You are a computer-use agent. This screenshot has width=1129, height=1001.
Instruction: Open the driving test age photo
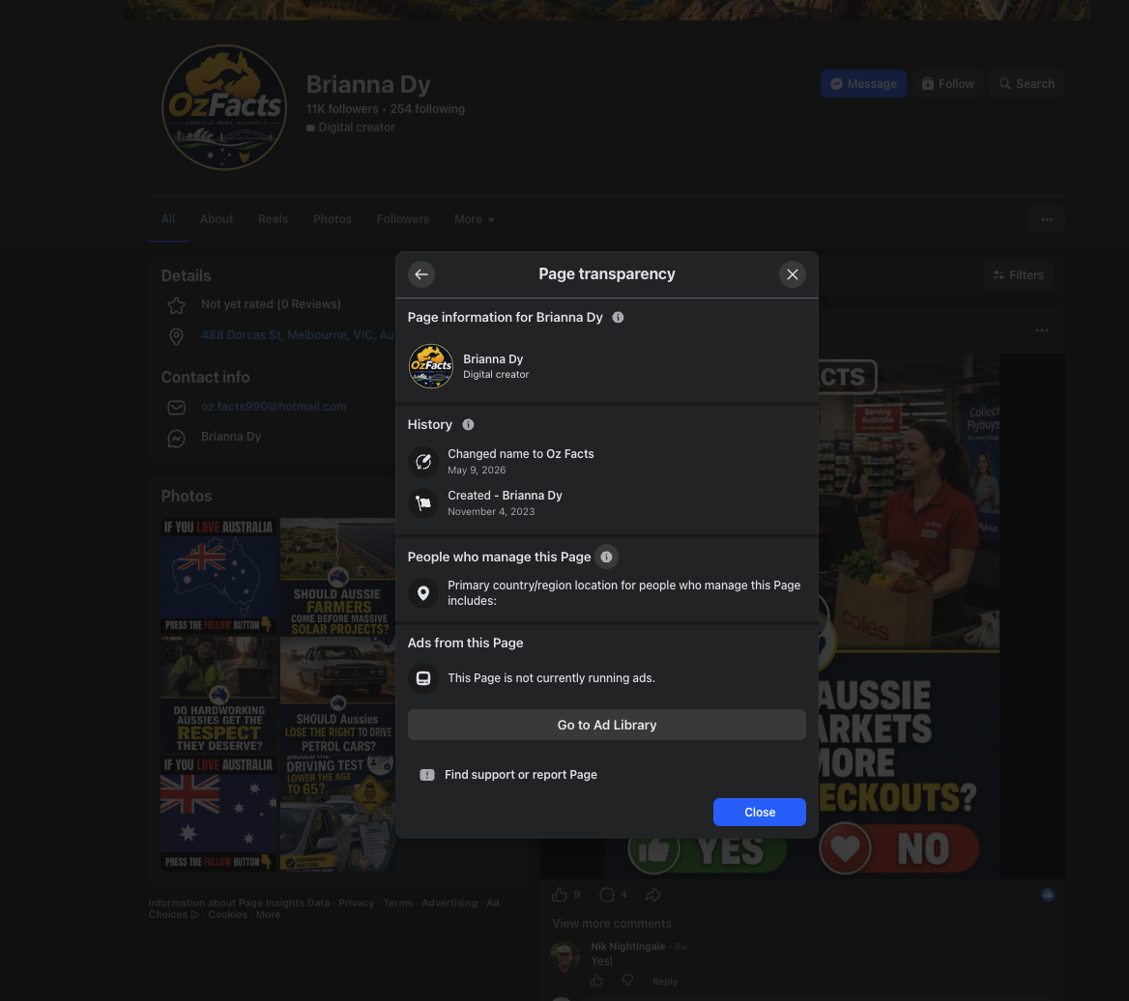coord(337,814)
